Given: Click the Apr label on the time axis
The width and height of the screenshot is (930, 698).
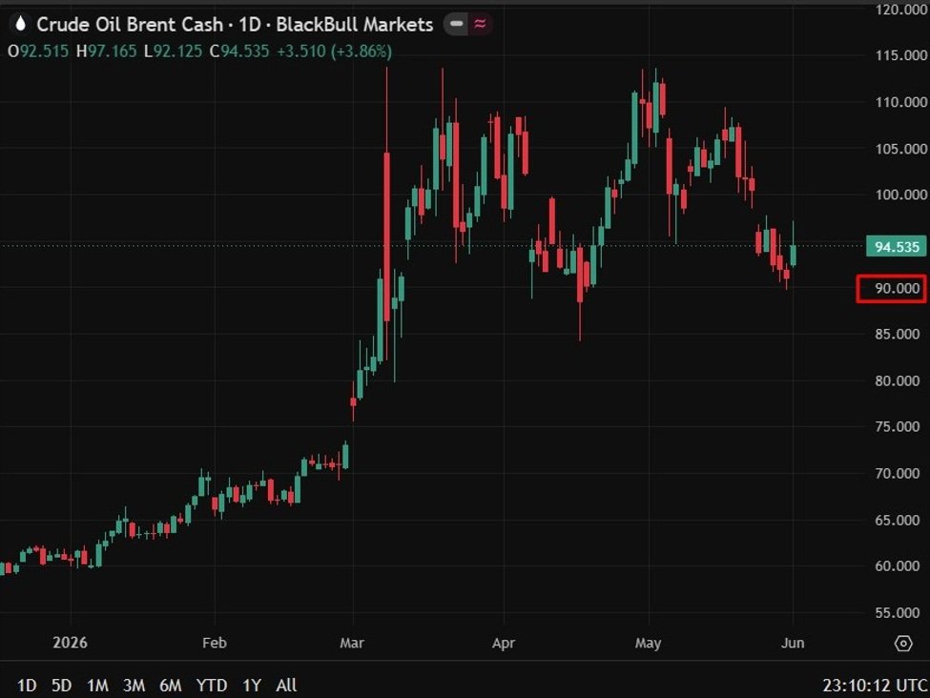Looking at the screenshot, I should [x=504, y=643].
